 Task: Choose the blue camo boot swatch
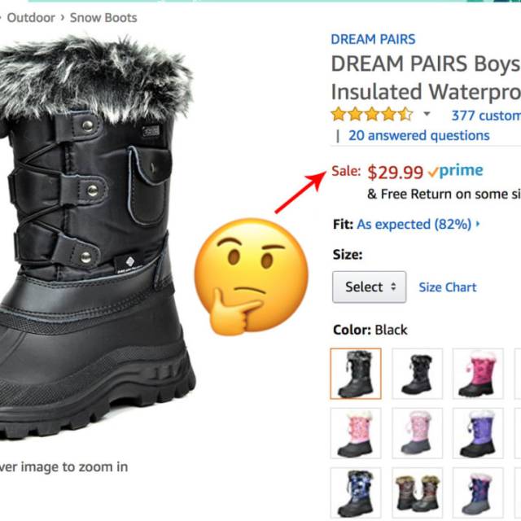point(355,493)
